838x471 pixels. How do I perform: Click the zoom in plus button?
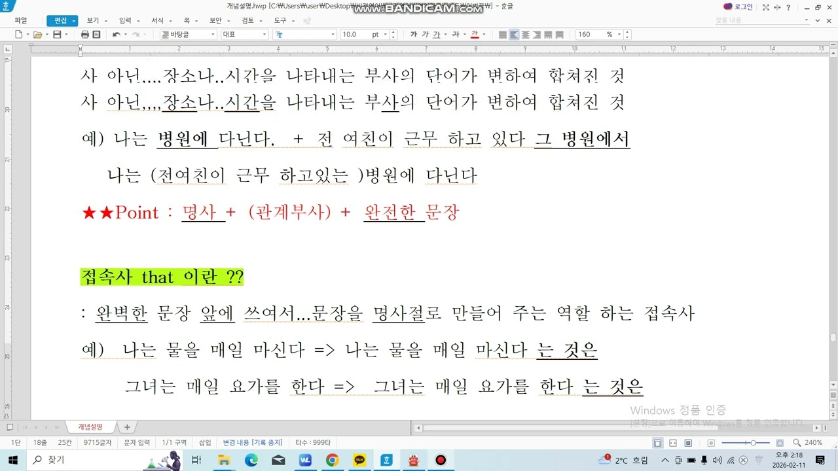(780, 443)
